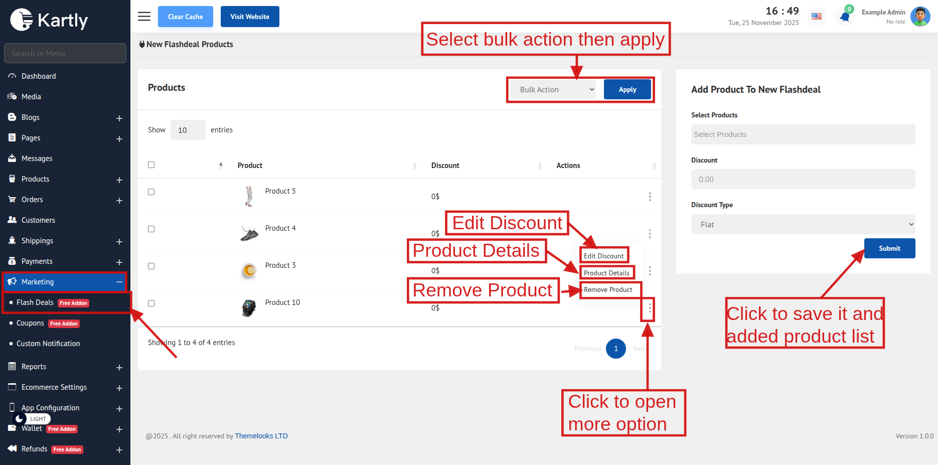Tick the checkbox for Product 5
The image size is (938, 465).
click(x=151, y=192)
